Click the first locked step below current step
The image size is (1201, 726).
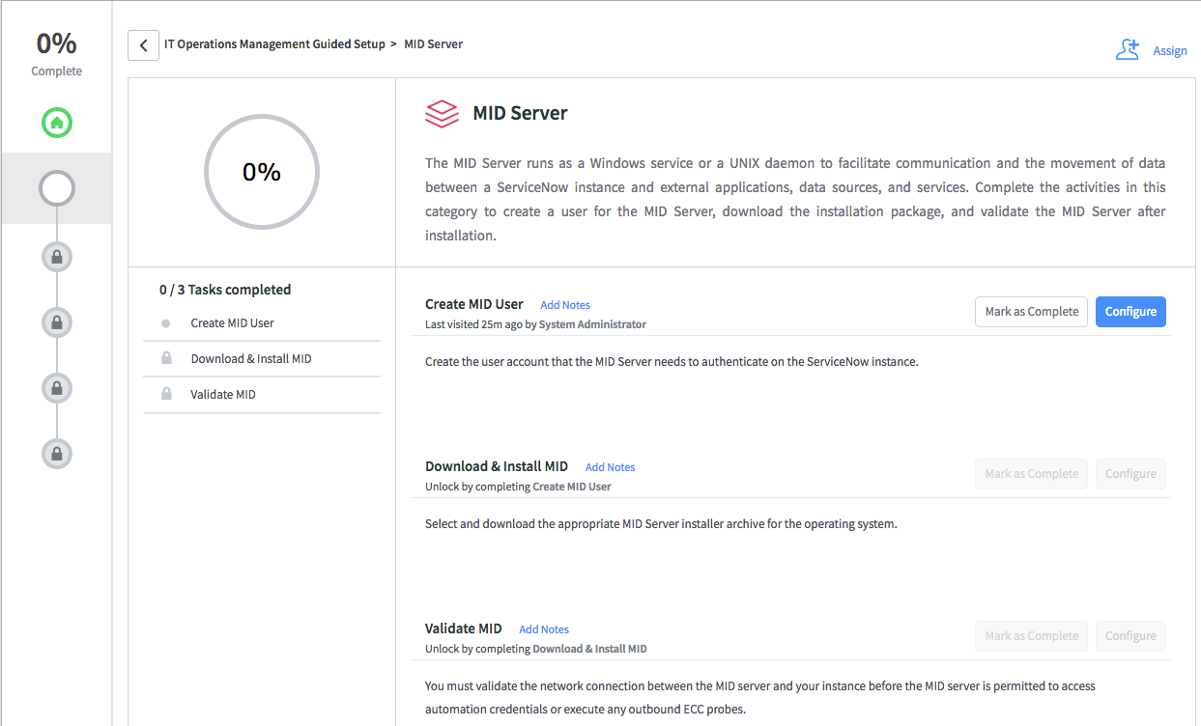click(x=57, y=257)
